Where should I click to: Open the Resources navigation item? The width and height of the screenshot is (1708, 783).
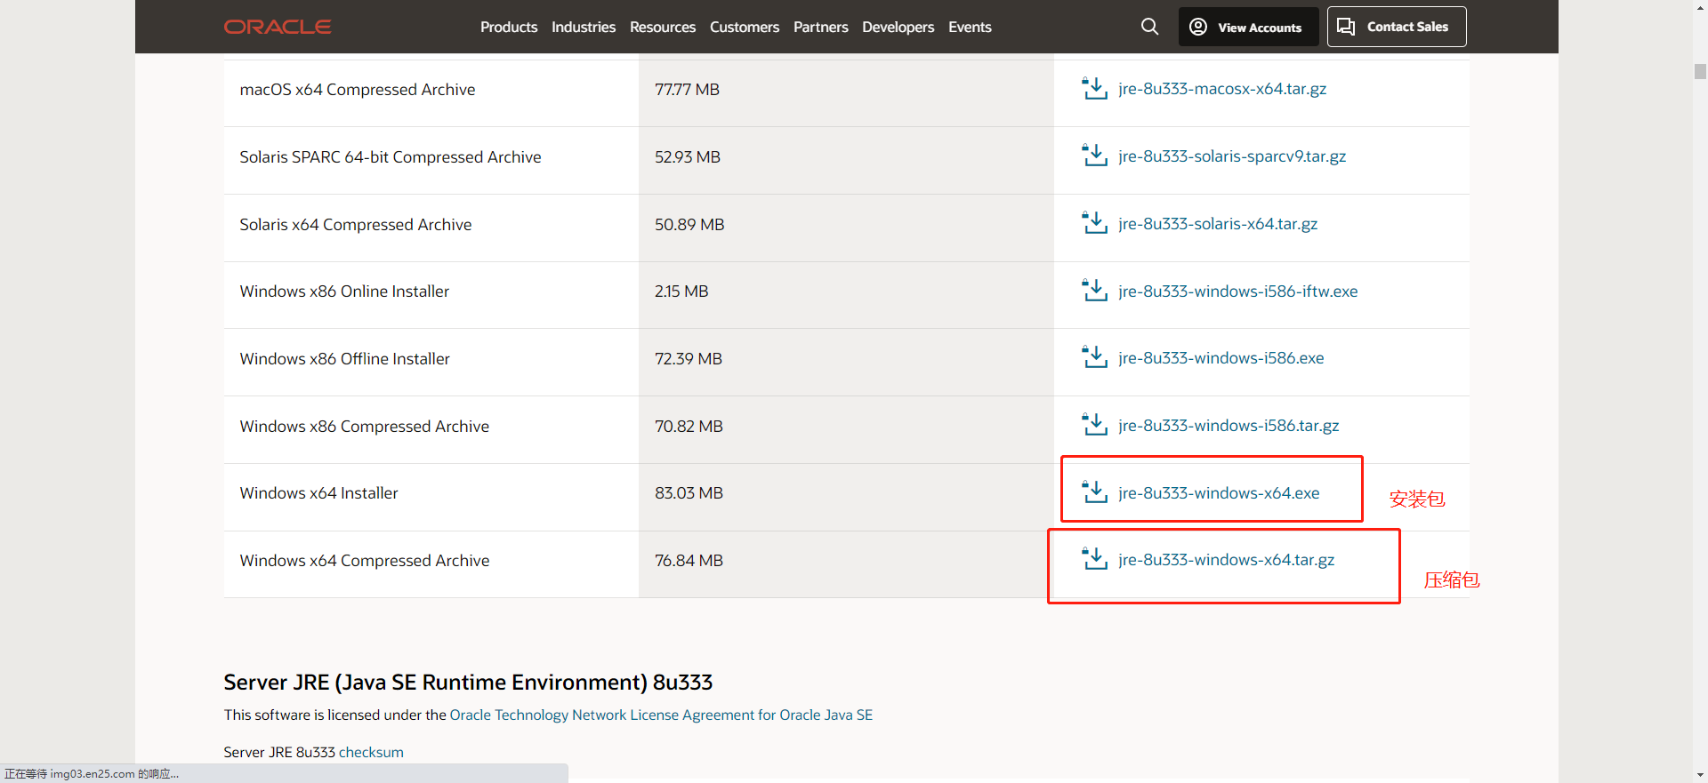[x=663, y=27]
